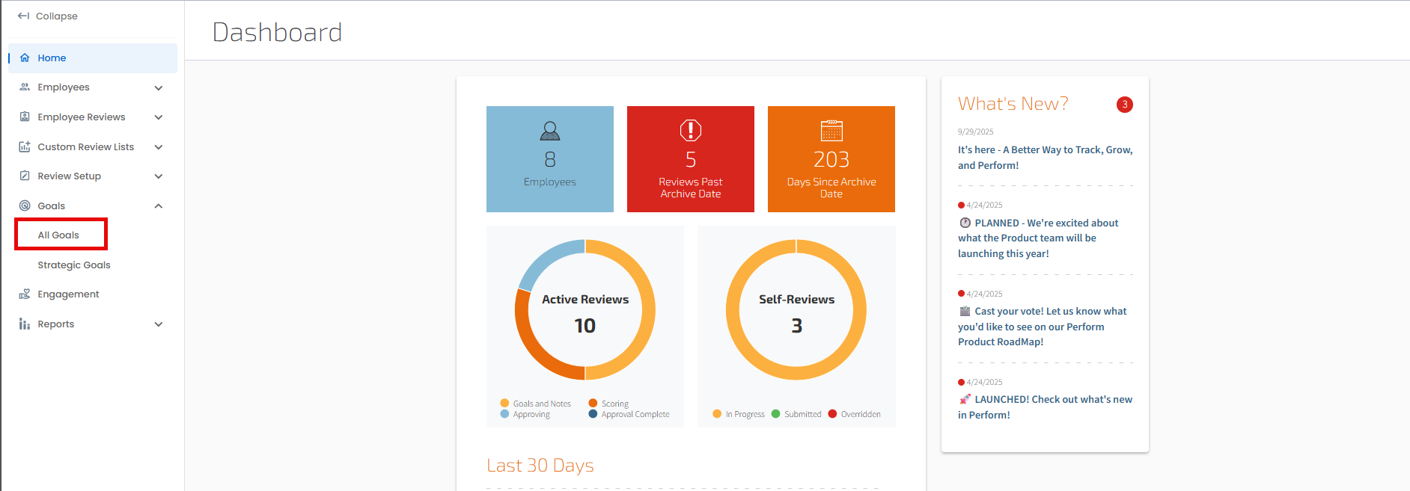1410x491 pixels.
Task: Collapse the Goals section chevron
Action: [x=159, y=206]
